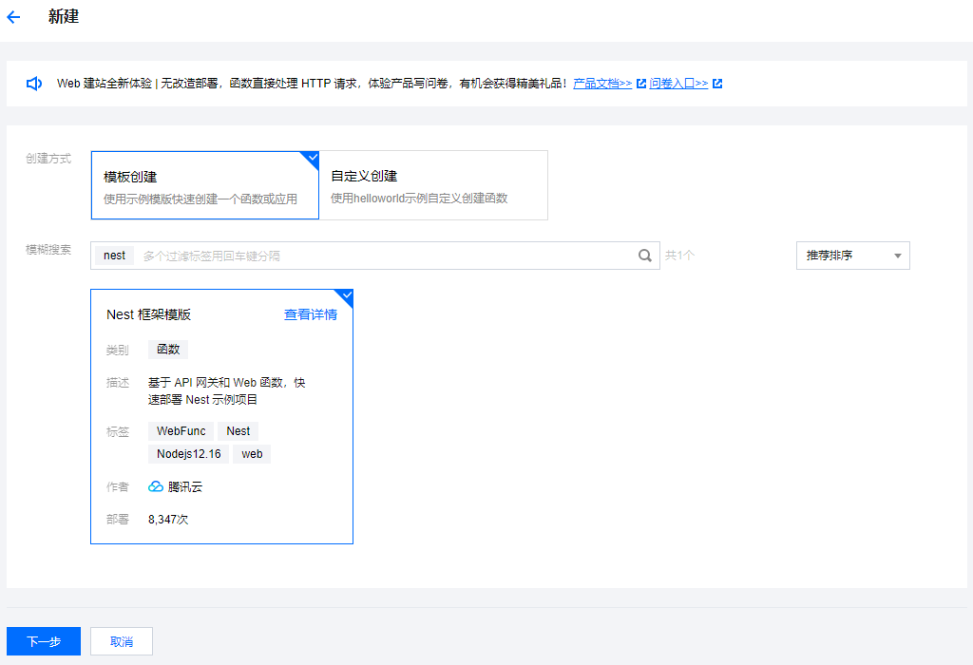
Task: Click the 共1个 result count
Action: (x=679, y=255)
